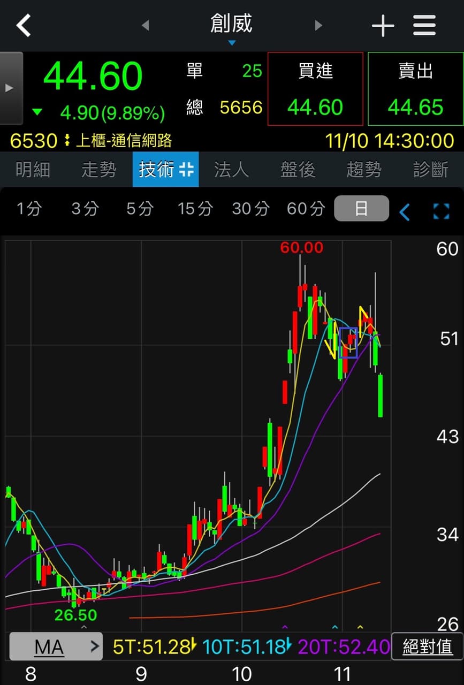The image size is (464, 685).
Task: Tap the 11/10 14:30:00 timestamp
Action: pos(390,141)
